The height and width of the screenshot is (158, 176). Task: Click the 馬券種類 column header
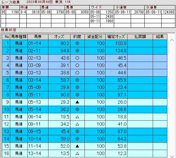tap(19, 37)
